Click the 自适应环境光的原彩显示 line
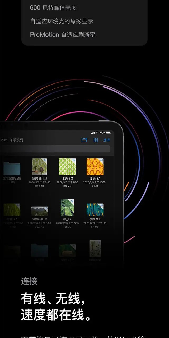This screenshot has width=169, height=338. (x=62, y=21)
